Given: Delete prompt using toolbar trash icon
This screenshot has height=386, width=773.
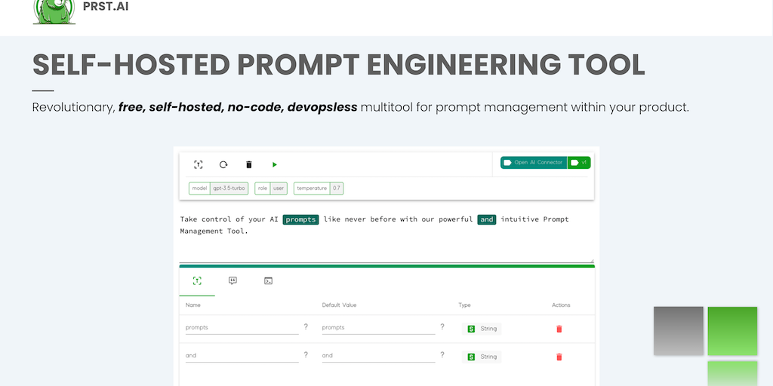Looking at the screenshot, I should coord(249,164).
